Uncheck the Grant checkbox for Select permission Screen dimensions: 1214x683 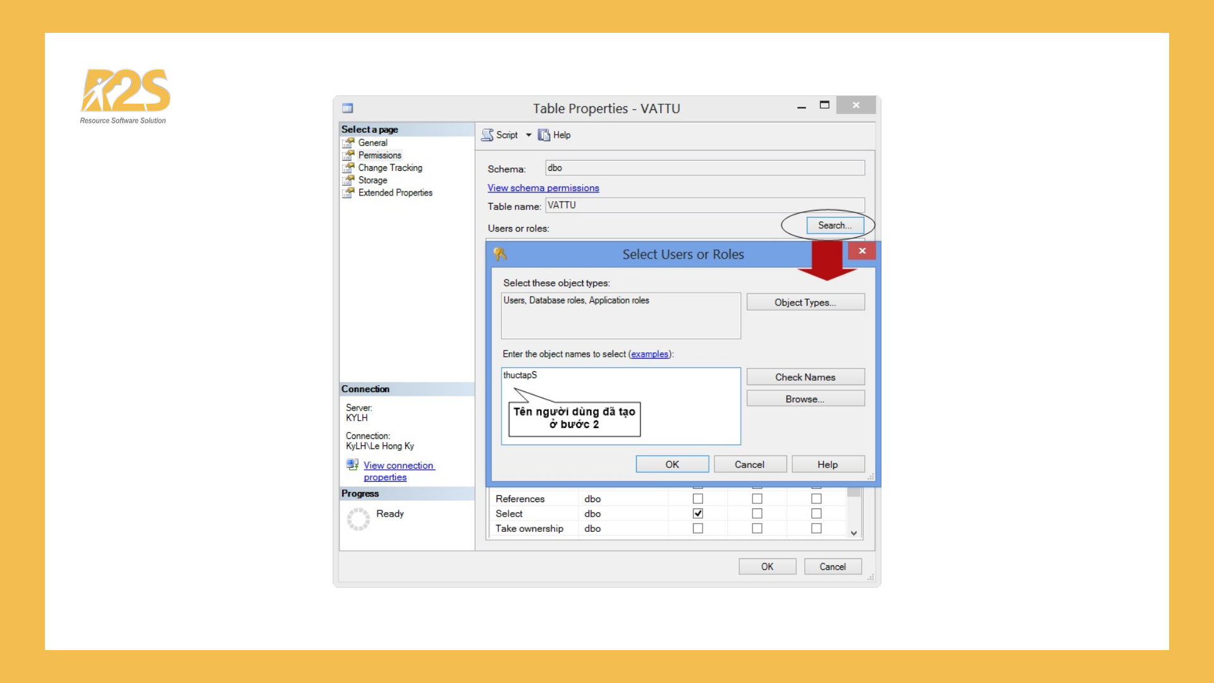click(x=697, y=513)
